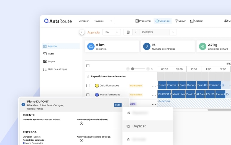Viewport: 231px width, 145px height.
Task: Open the calendar date picker icon
Action: coord(128,32)
